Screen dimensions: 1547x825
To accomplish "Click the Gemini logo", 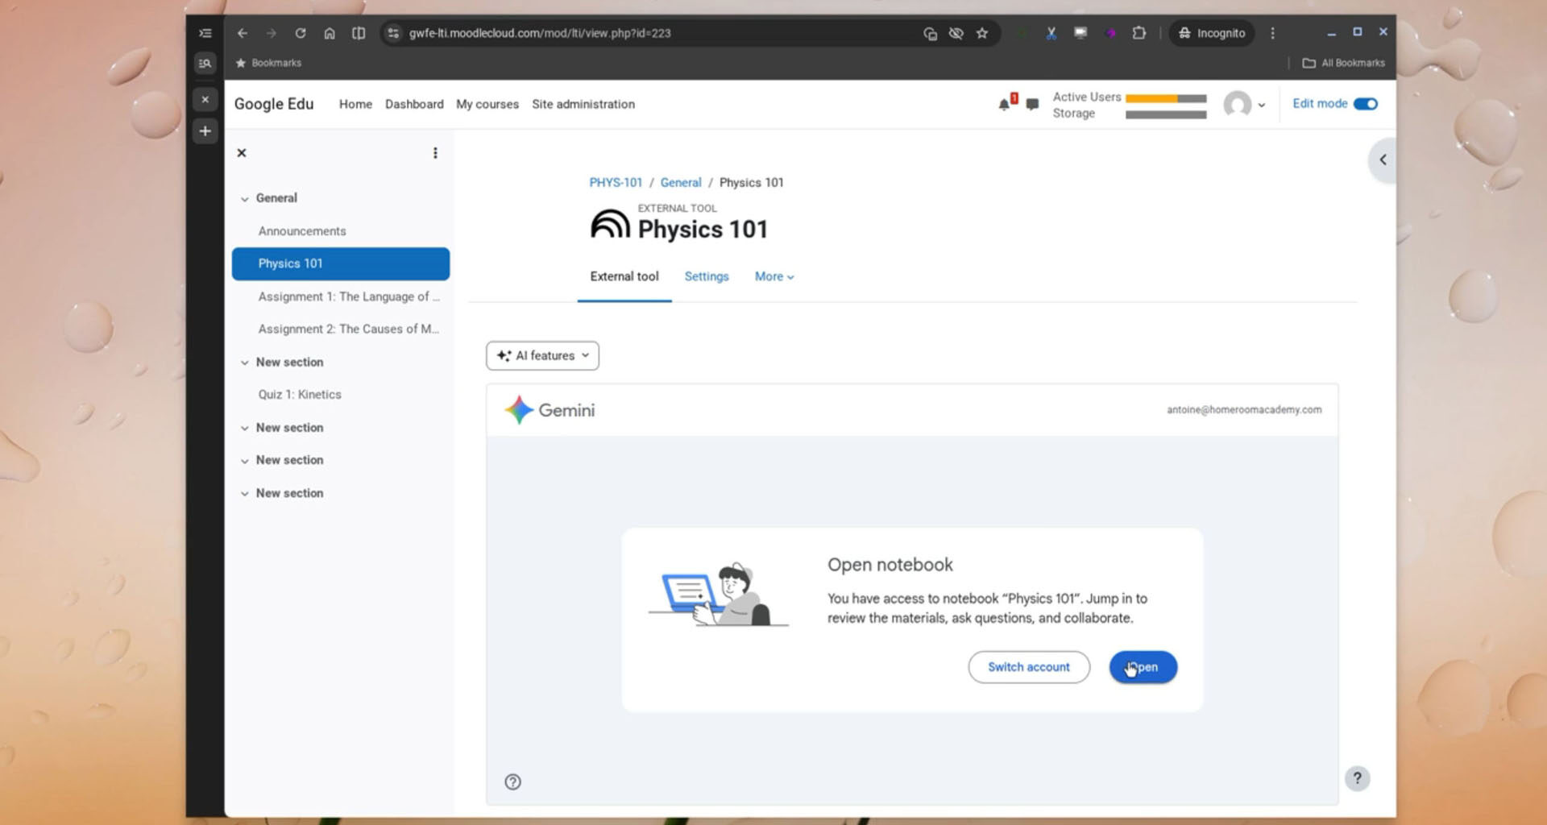I will click(x=550, y=410).
